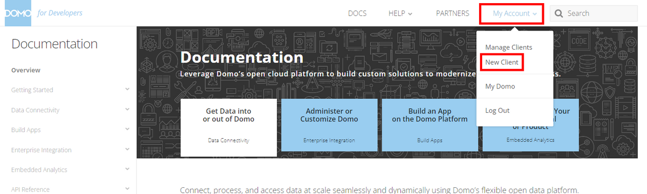Click the Documentation banner title
Image resolution: width=647 pixels, height=194 pixels.
(x=242, y=57)
